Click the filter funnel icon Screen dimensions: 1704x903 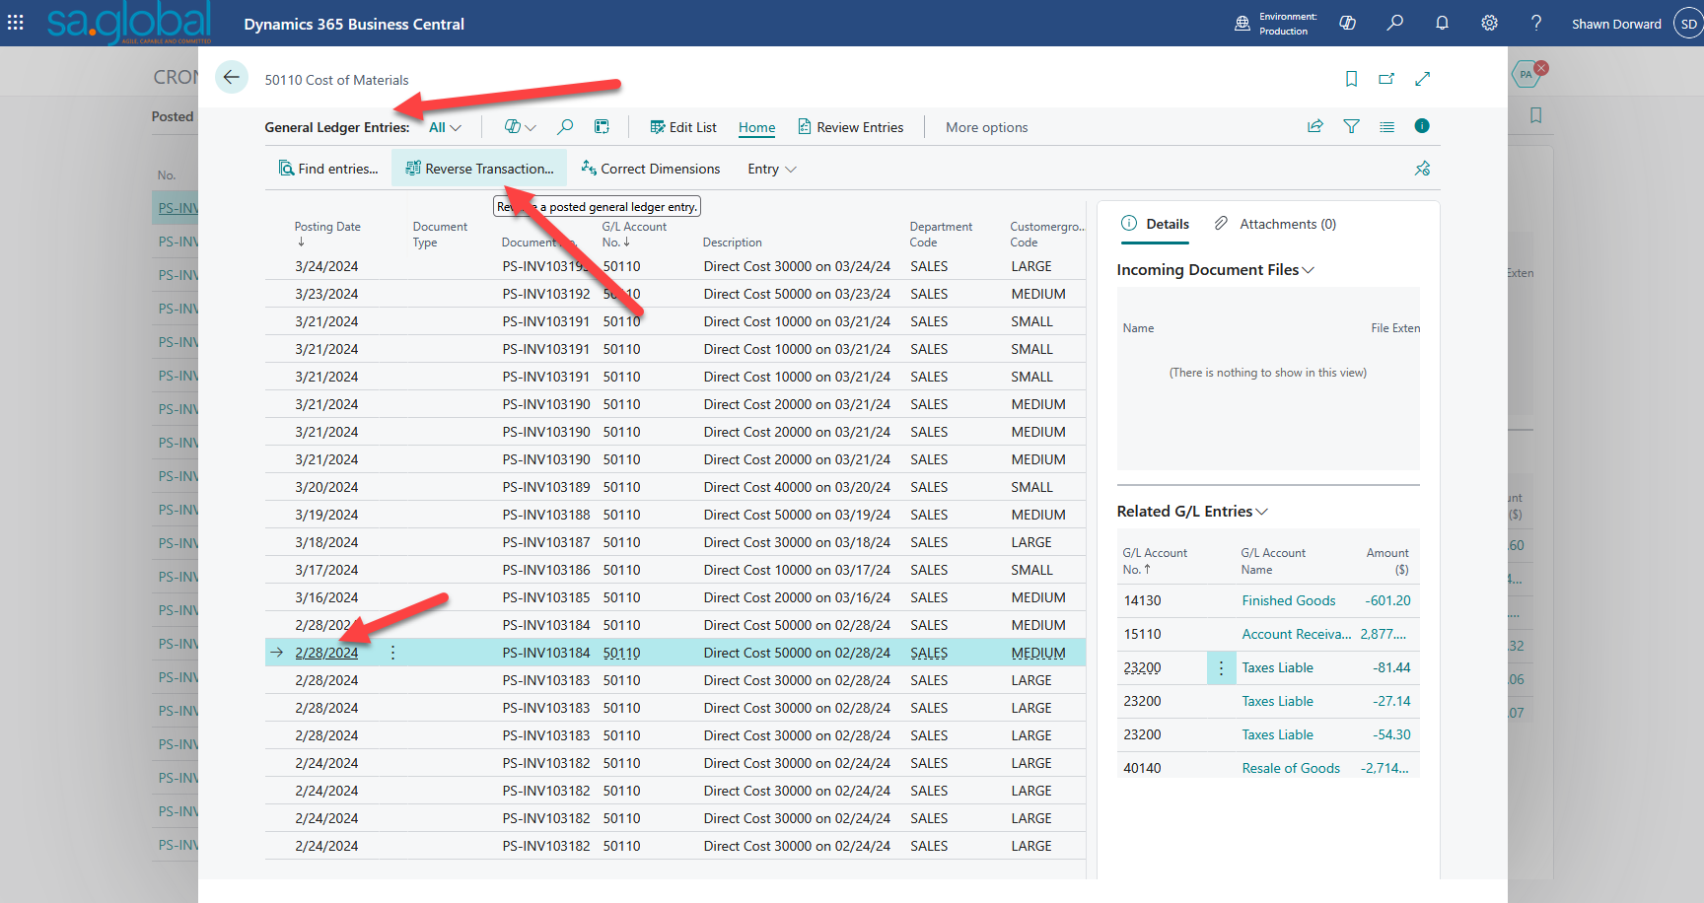click(1351, 126)
